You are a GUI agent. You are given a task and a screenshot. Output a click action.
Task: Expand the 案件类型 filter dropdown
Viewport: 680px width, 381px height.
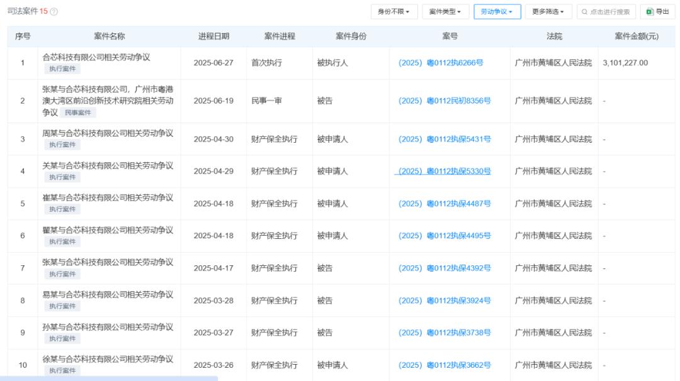(445, 12)
